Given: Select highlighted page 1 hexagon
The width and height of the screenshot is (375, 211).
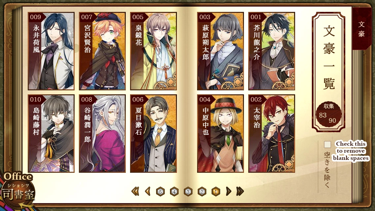Looking at the screenshot, I should pos(216,192).
